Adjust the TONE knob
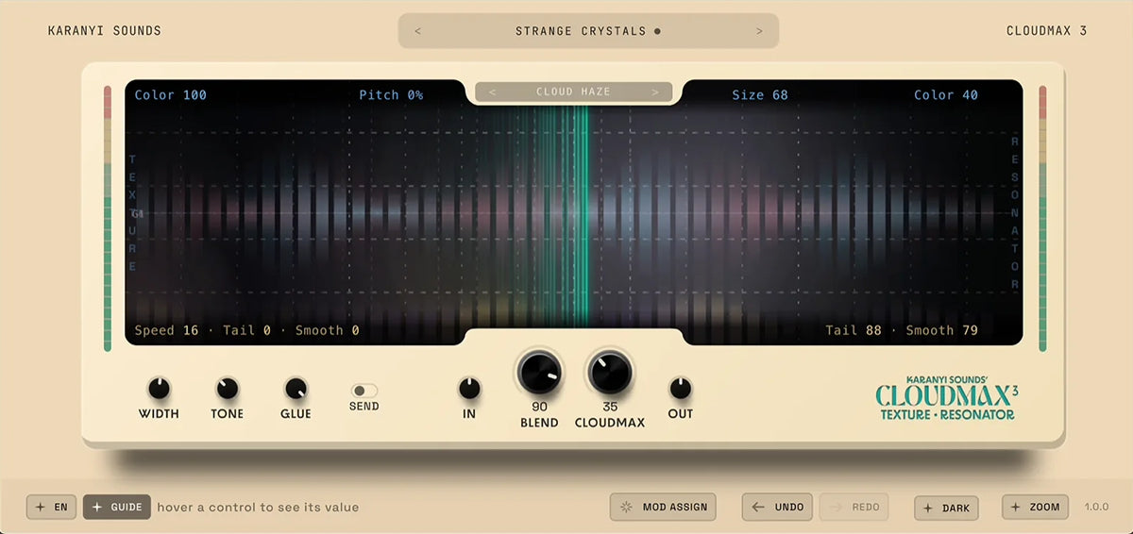Screen dimensions: 1133x534 (227, 388)
